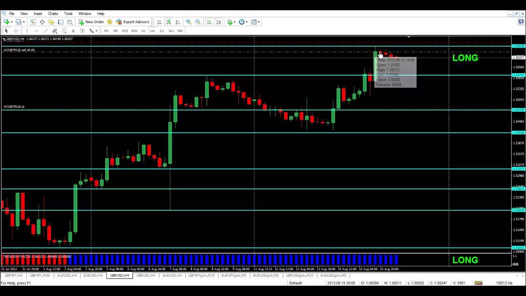
Task: Open the Tools menu
Action: coord(68,14)
